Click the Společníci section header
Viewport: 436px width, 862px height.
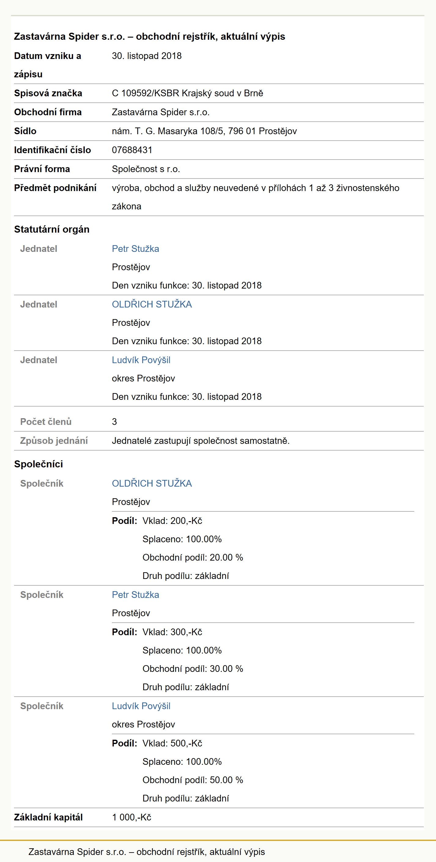tap(39, 464)
